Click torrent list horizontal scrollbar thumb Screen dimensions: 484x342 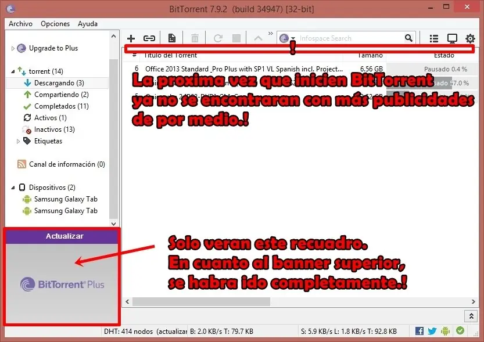201,301
